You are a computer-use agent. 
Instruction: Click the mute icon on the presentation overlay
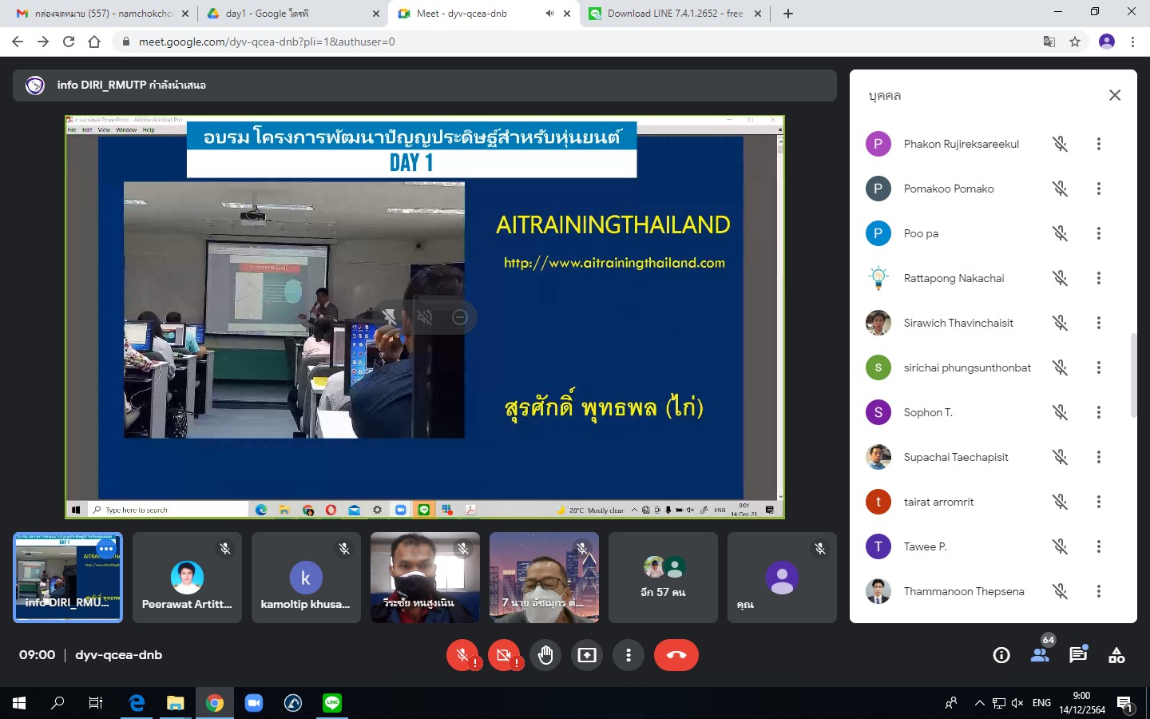pos(425,317)
